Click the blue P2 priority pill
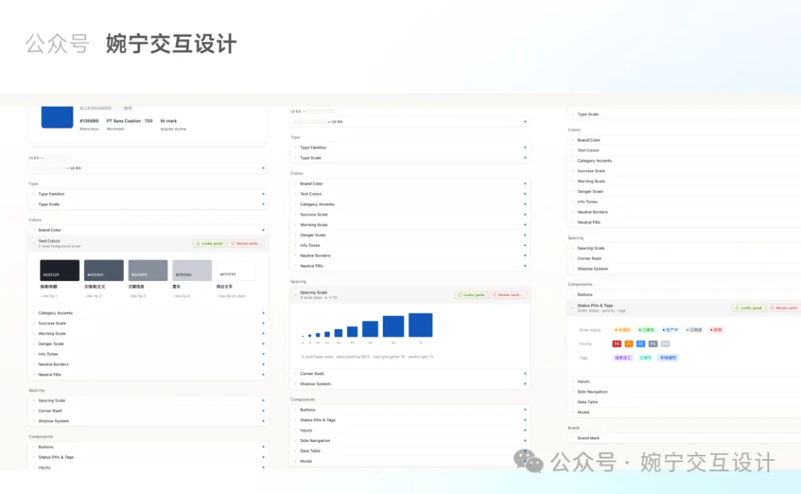801x494 pixels. [641, 344]
